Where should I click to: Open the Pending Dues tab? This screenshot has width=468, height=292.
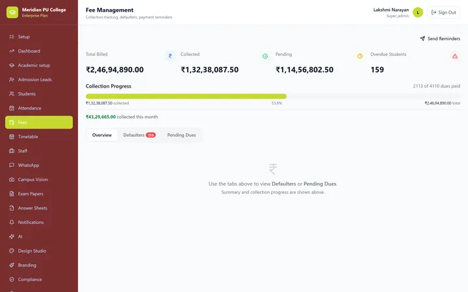pos(181,135)
